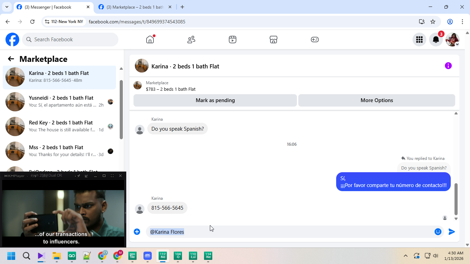The image size is (470, 264).
Task: Open the 104-O taskbar profile icon
Action: click(178, 256)
